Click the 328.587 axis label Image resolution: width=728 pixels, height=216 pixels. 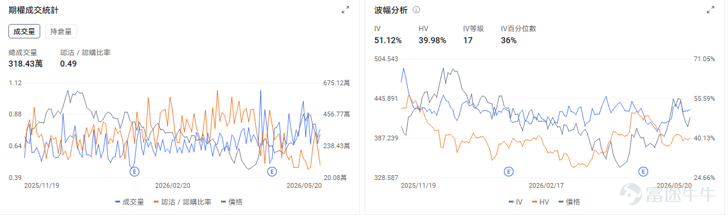(x=386, y=178)
